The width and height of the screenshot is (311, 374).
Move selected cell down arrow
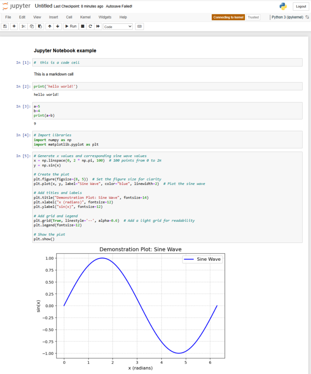tap(58, 26)
